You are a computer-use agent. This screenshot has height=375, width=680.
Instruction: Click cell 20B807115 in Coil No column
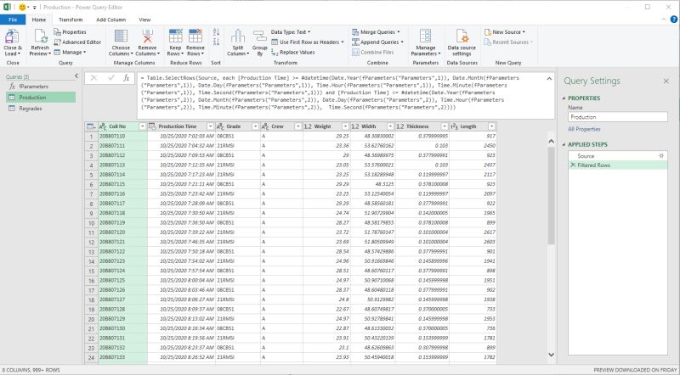point(122,184)
